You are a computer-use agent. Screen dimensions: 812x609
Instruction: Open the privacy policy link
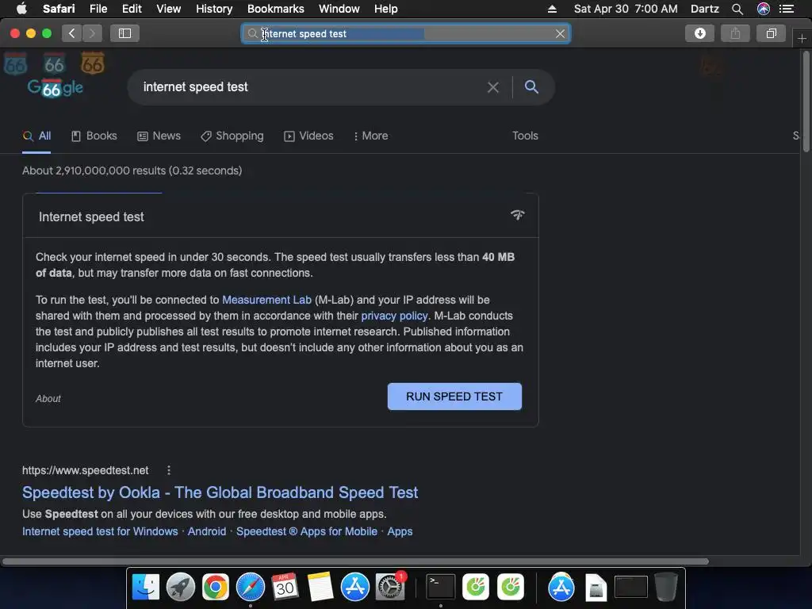(394, 316)
